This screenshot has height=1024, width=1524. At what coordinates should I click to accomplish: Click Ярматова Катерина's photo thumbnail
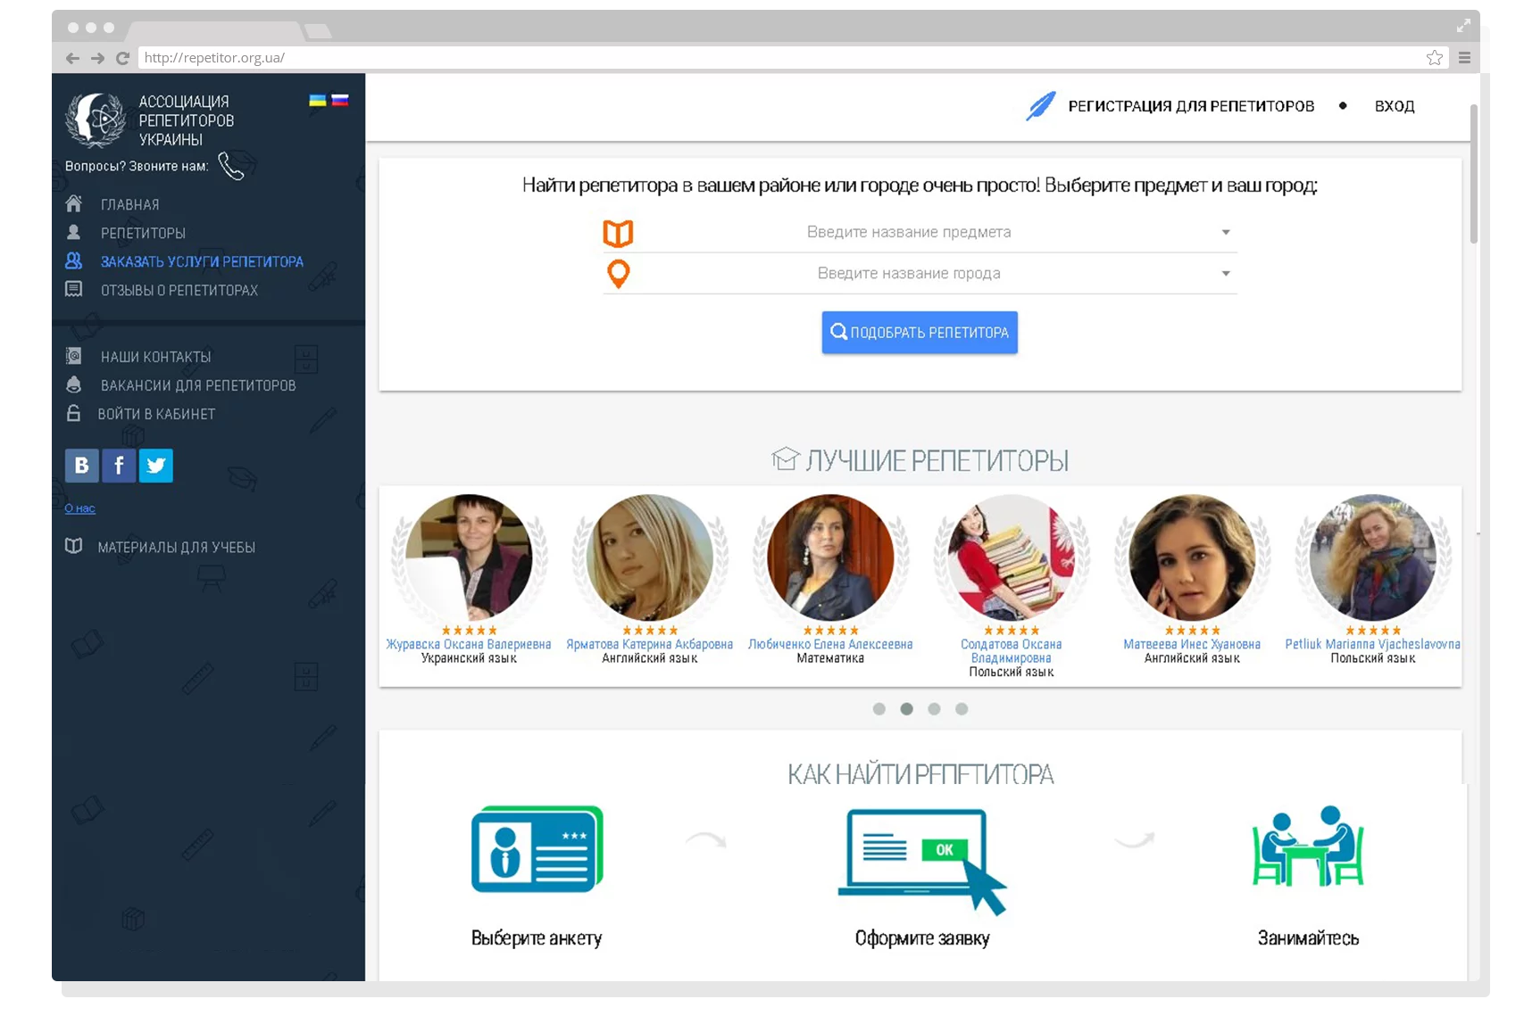pyautogui.click(x=650, y=557)
